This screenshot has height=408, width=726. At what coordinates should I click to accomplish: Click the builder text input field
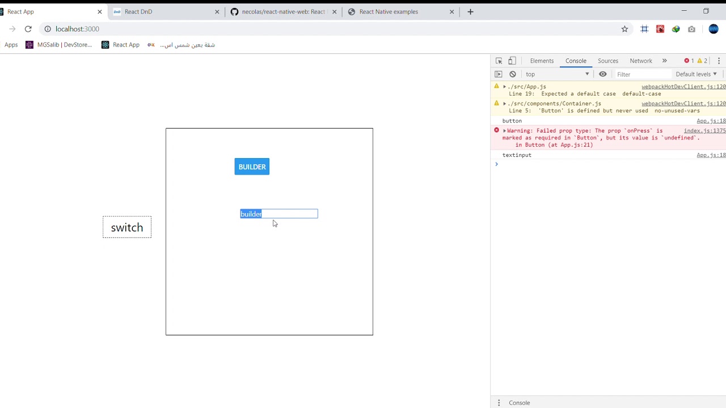tap(279, 214)
